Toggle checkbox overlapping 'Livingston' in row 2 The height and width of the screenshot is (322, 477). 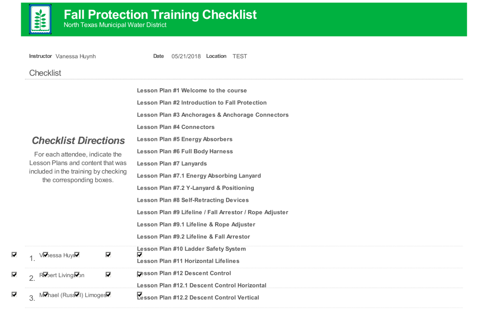(77, 274)
